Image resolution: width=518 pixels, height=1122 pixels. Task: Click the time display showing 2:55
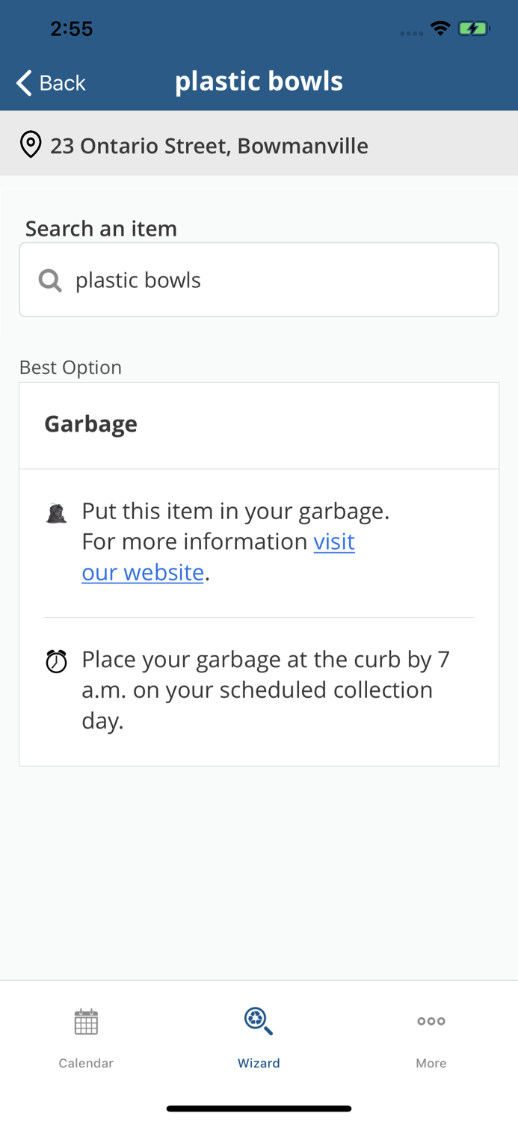tap(72, 28)
